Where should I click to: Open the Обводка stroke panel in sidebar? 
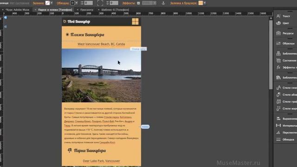click(x=285, y=140)
